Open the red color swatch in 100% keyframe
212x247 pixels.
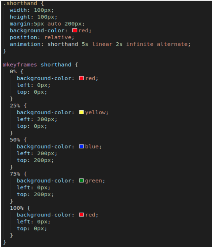[81, 215]
